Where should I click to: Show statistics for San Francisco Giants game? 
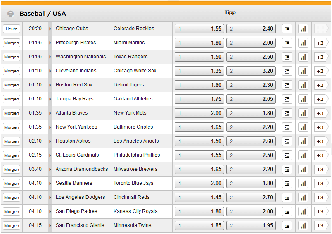click(303, 226)
